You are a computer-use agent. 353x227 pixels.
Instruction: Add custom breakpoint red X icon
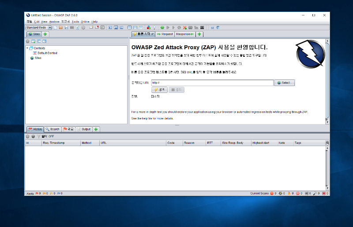185,28
